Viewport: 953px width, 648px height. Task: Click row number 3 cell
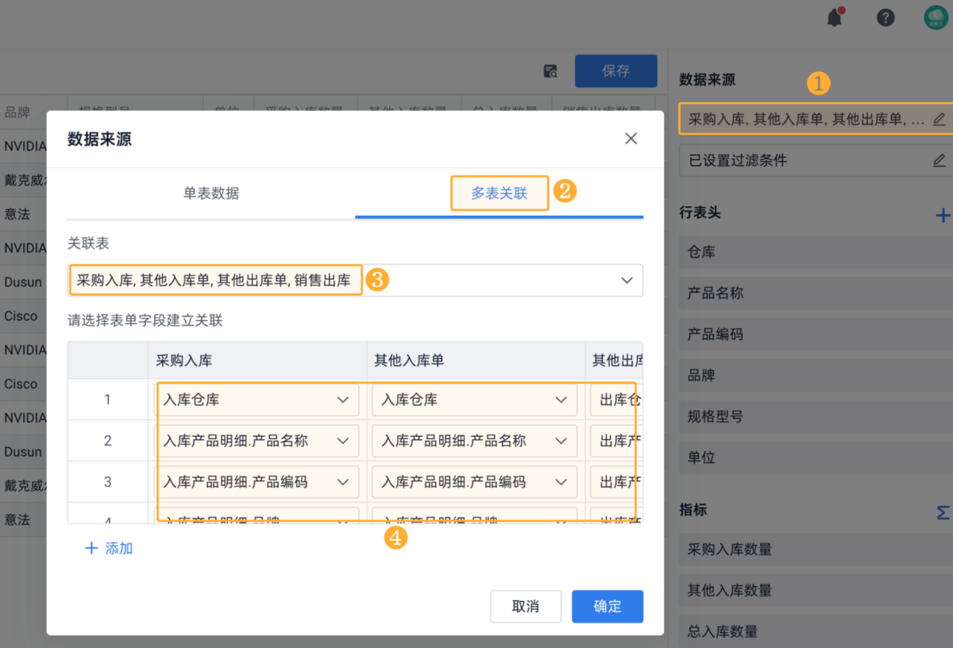click(x=108, y=482)
